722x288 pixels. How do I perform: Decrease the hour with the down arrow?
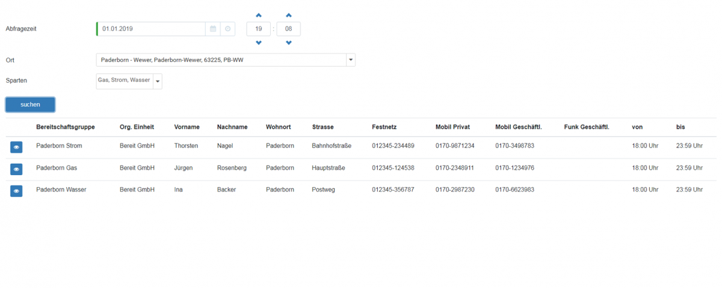pos(259,43)
